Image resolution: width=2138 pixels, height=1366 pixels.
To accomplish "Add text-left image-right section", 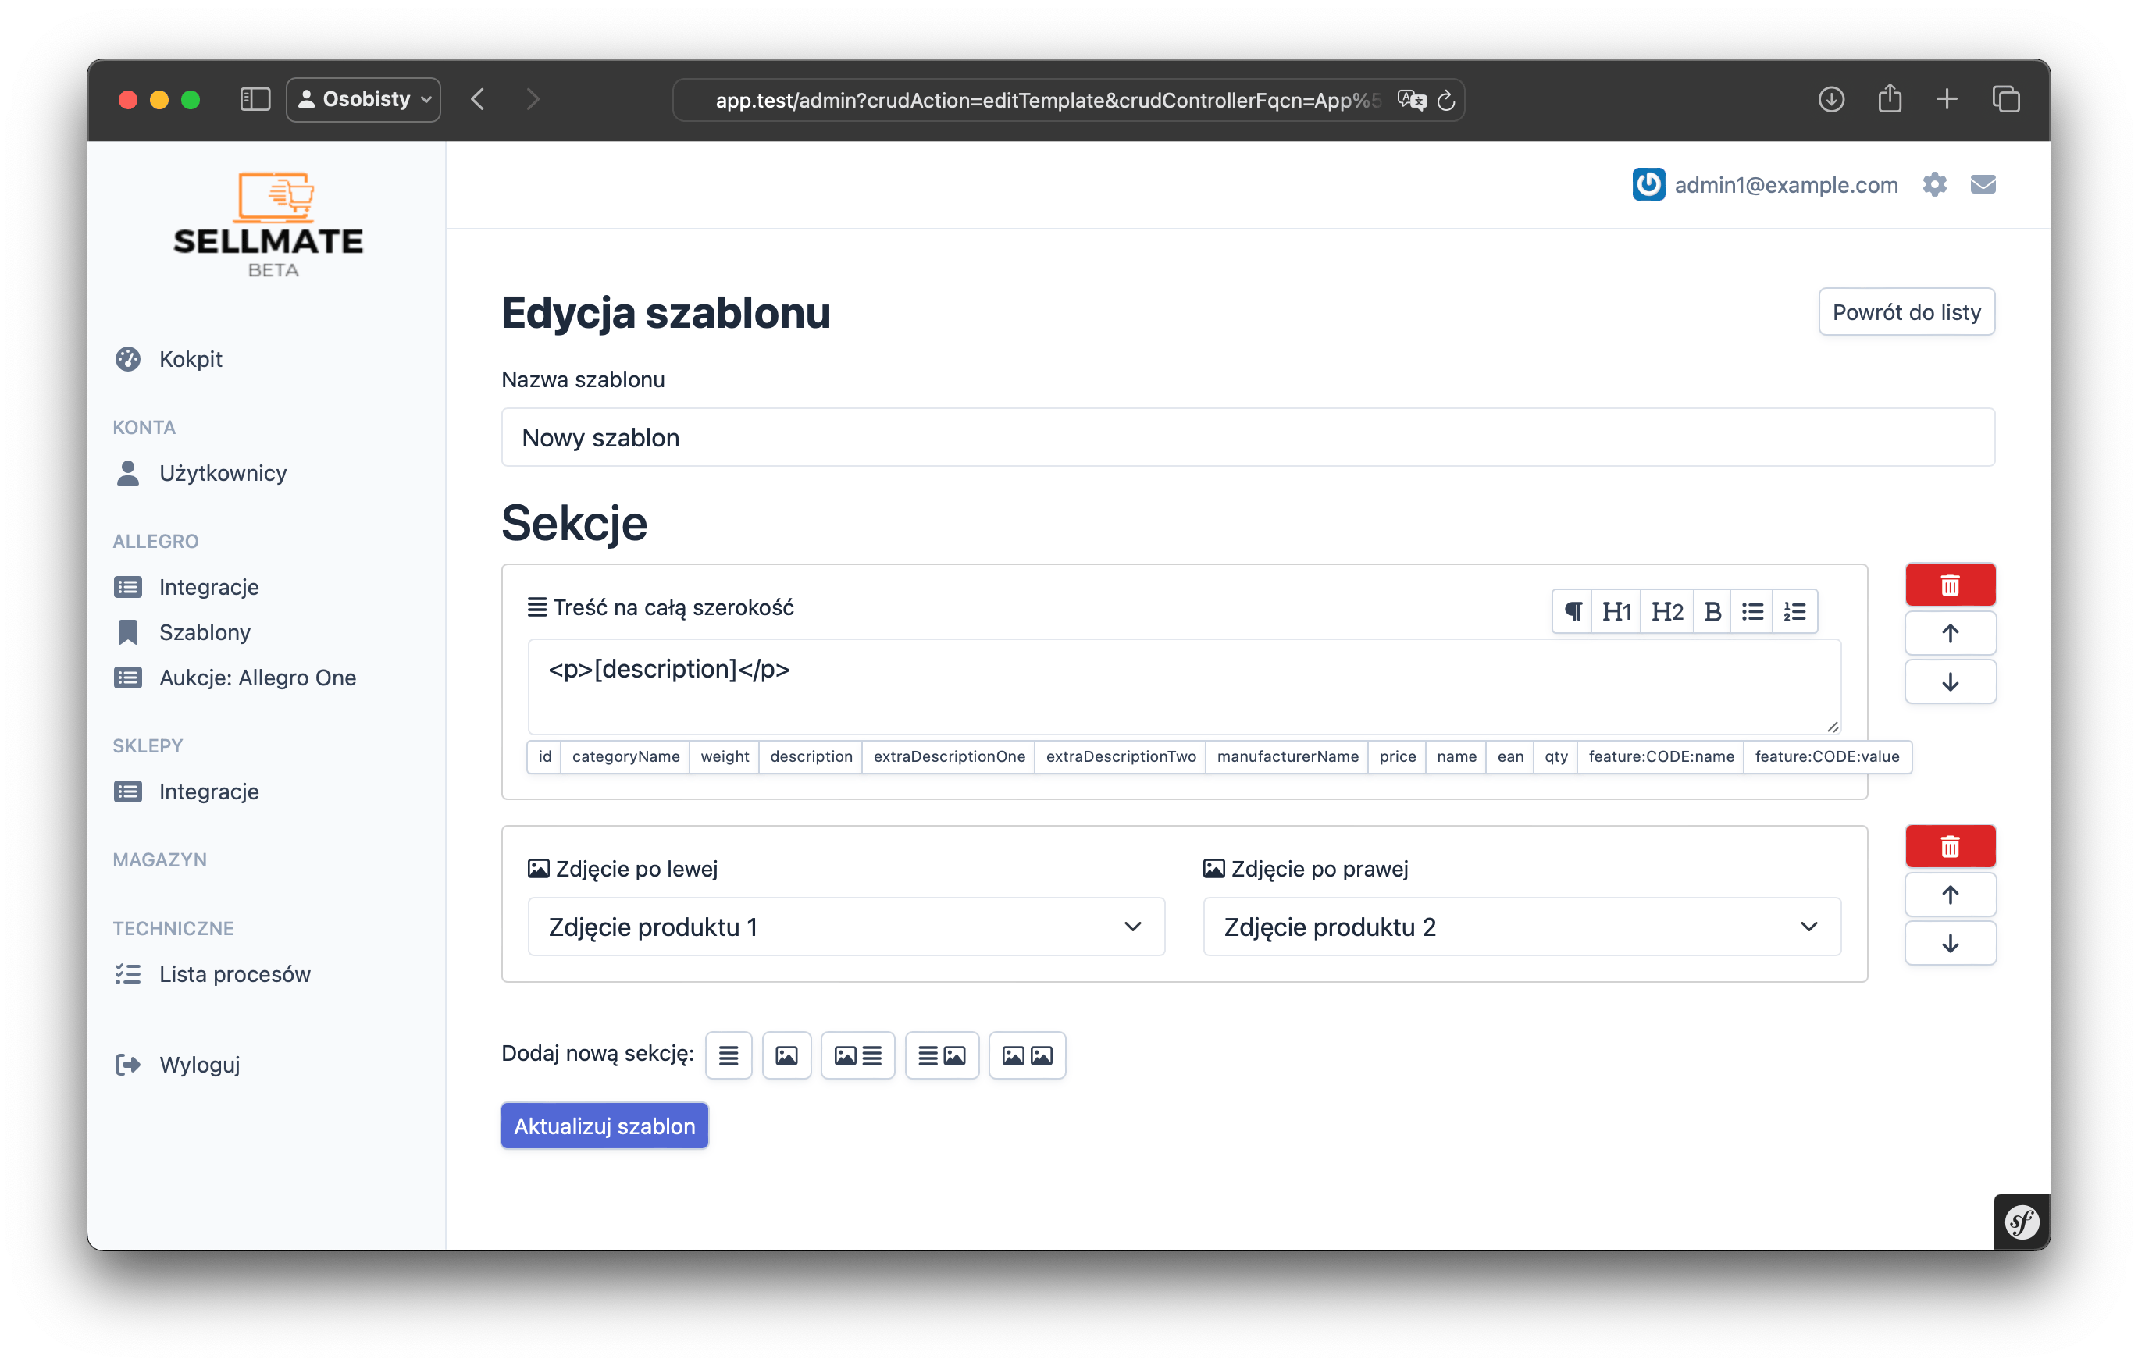I will [941, 1055].
